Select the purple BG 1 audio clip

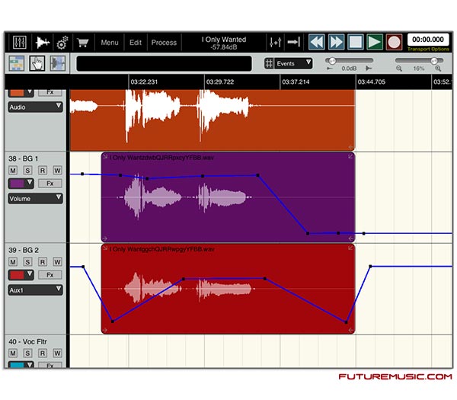pos(228,197)
